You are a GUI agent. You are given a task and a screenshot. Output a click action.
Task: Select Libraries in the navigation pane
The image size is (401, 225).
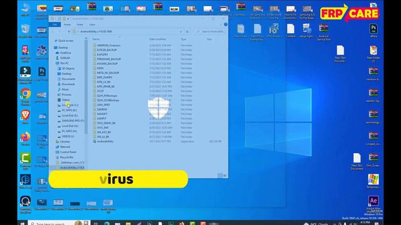(65, 142)
